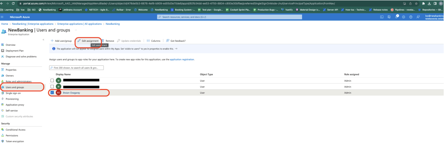
Task: Click Got feedback? in the toolbar
Action: tap(176, 41)
